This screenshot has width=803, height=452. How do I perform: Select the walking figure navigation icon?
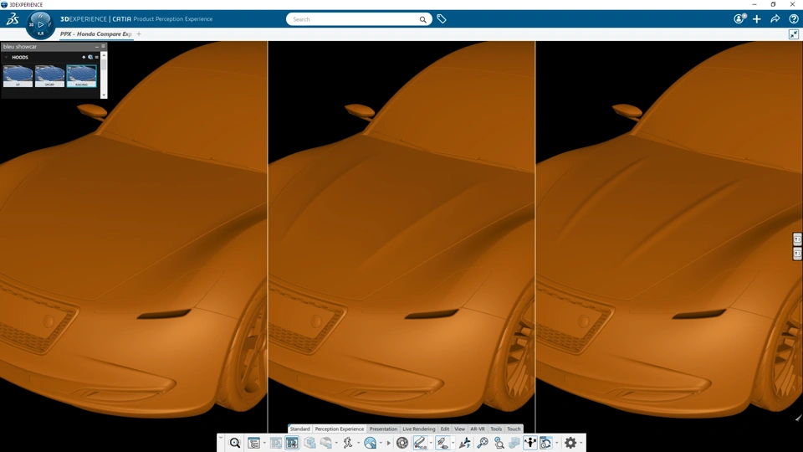(x=348, y=443)
